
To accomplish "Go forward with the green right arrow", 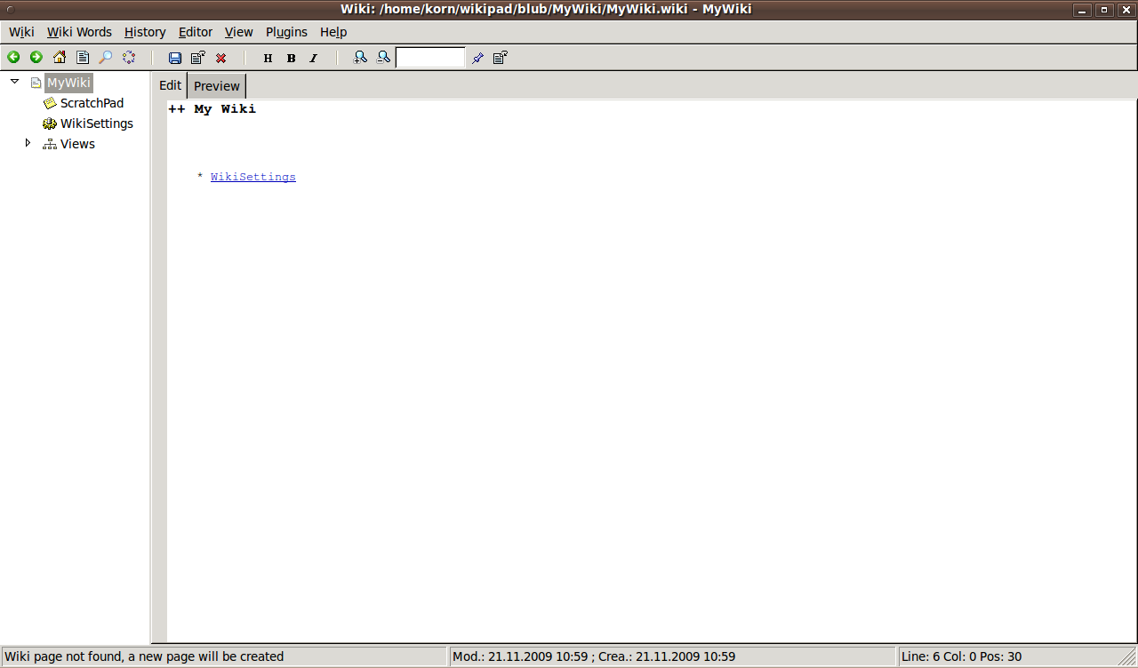I will tap(36, 58).
